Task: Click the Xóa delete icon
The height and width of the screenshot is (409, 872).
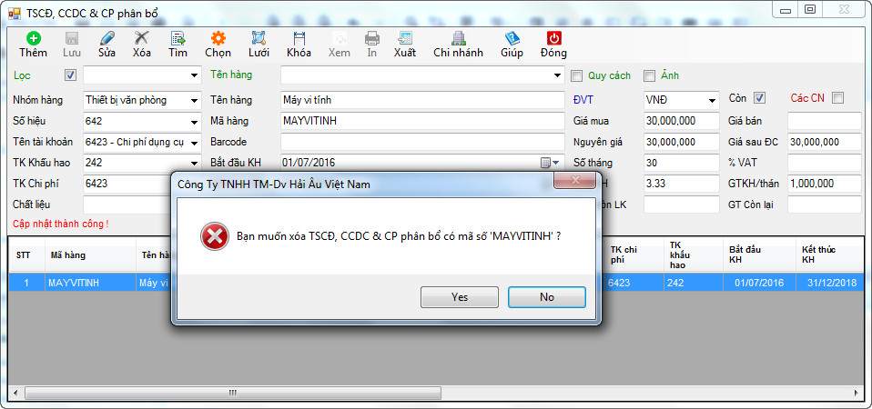Action: pos(142,39)
